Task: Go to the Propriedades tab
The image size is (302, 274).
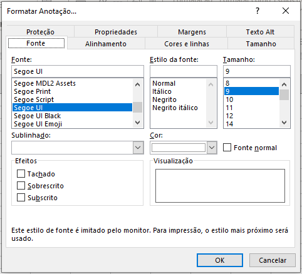Action: (116, 32)
